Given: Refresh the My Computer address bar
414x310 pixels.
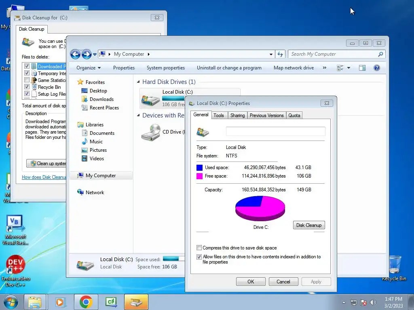Looking at the screenshot, I should [x=280, y=54].
